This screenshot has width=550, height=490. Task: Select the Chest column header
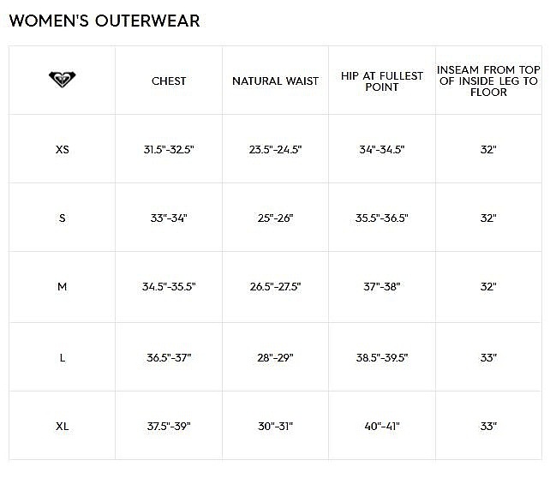tap(169, 81)
